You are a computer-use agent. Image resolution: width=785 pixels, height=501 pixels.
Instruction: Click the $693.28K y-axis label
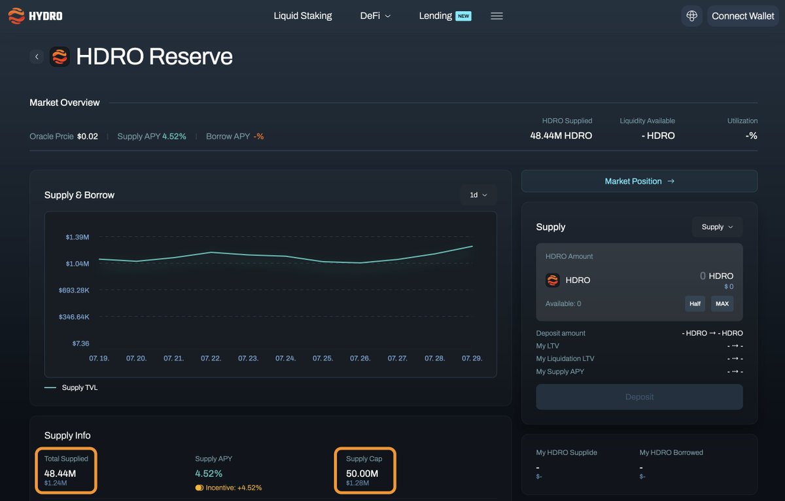coord(74,290)
